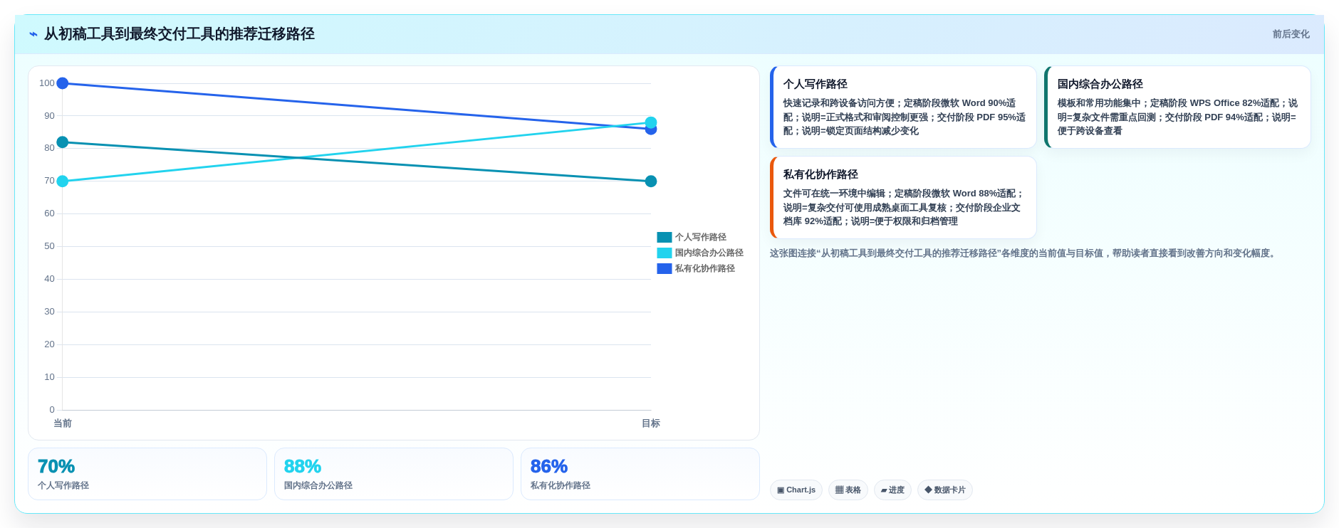Open the 私有化协作路径 description card
1339x528 pixels.
click(903, 197)
